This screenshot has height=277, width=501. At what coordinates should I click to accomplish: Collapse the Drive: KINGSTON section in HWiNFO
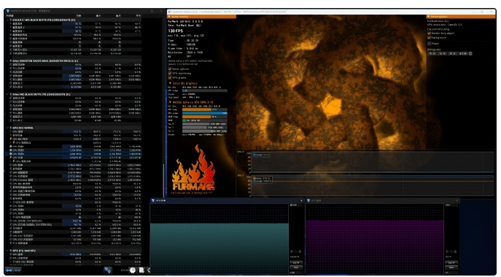(x=8, y=61)
